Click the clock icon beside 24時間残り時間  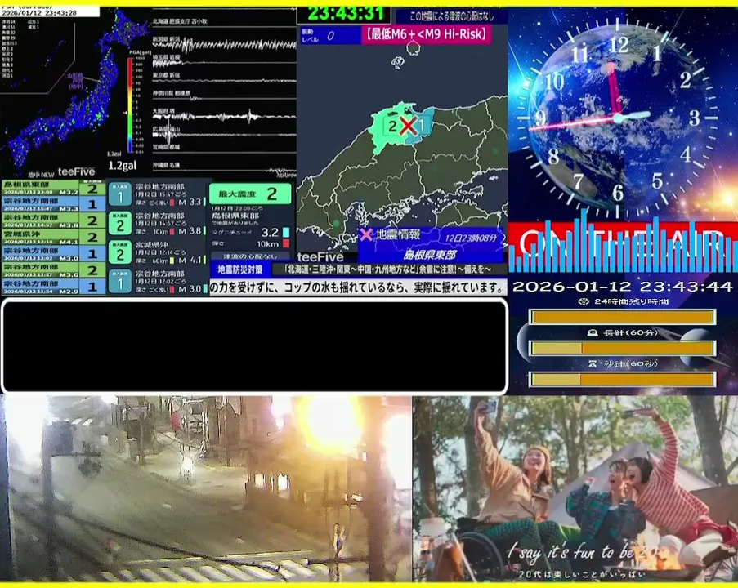[x=584, y=301]
